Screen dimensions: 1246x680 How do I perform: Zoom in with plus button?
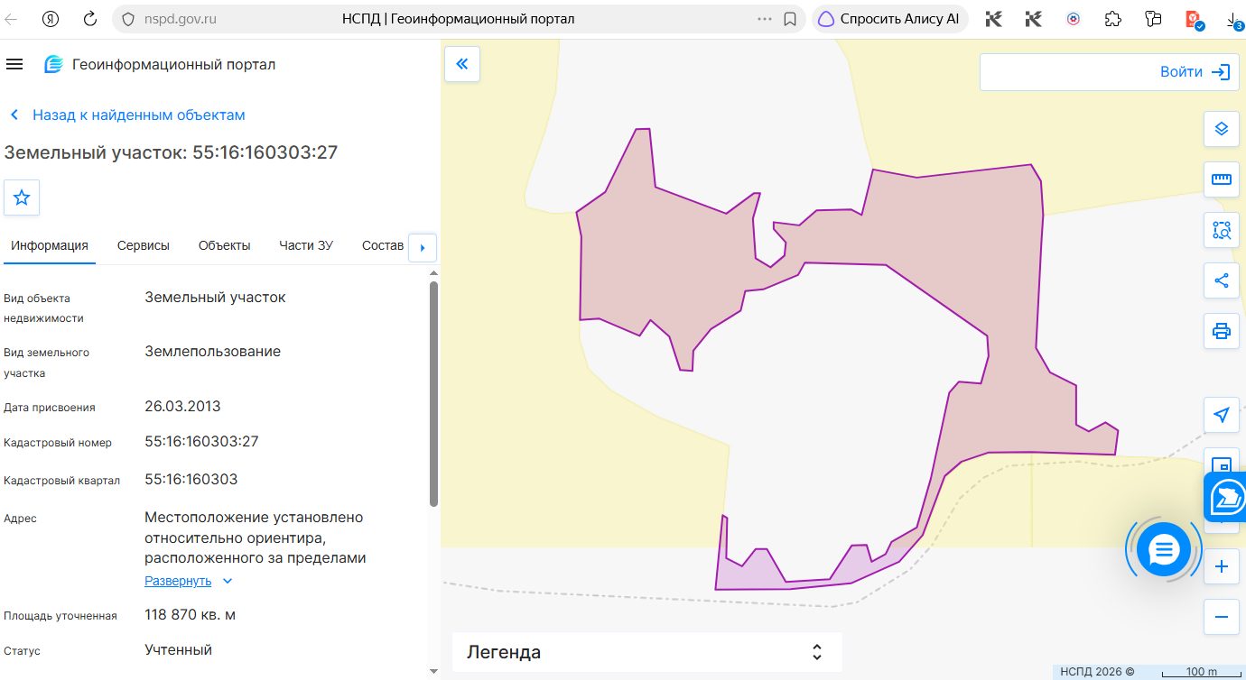(x=1222, y=567)
